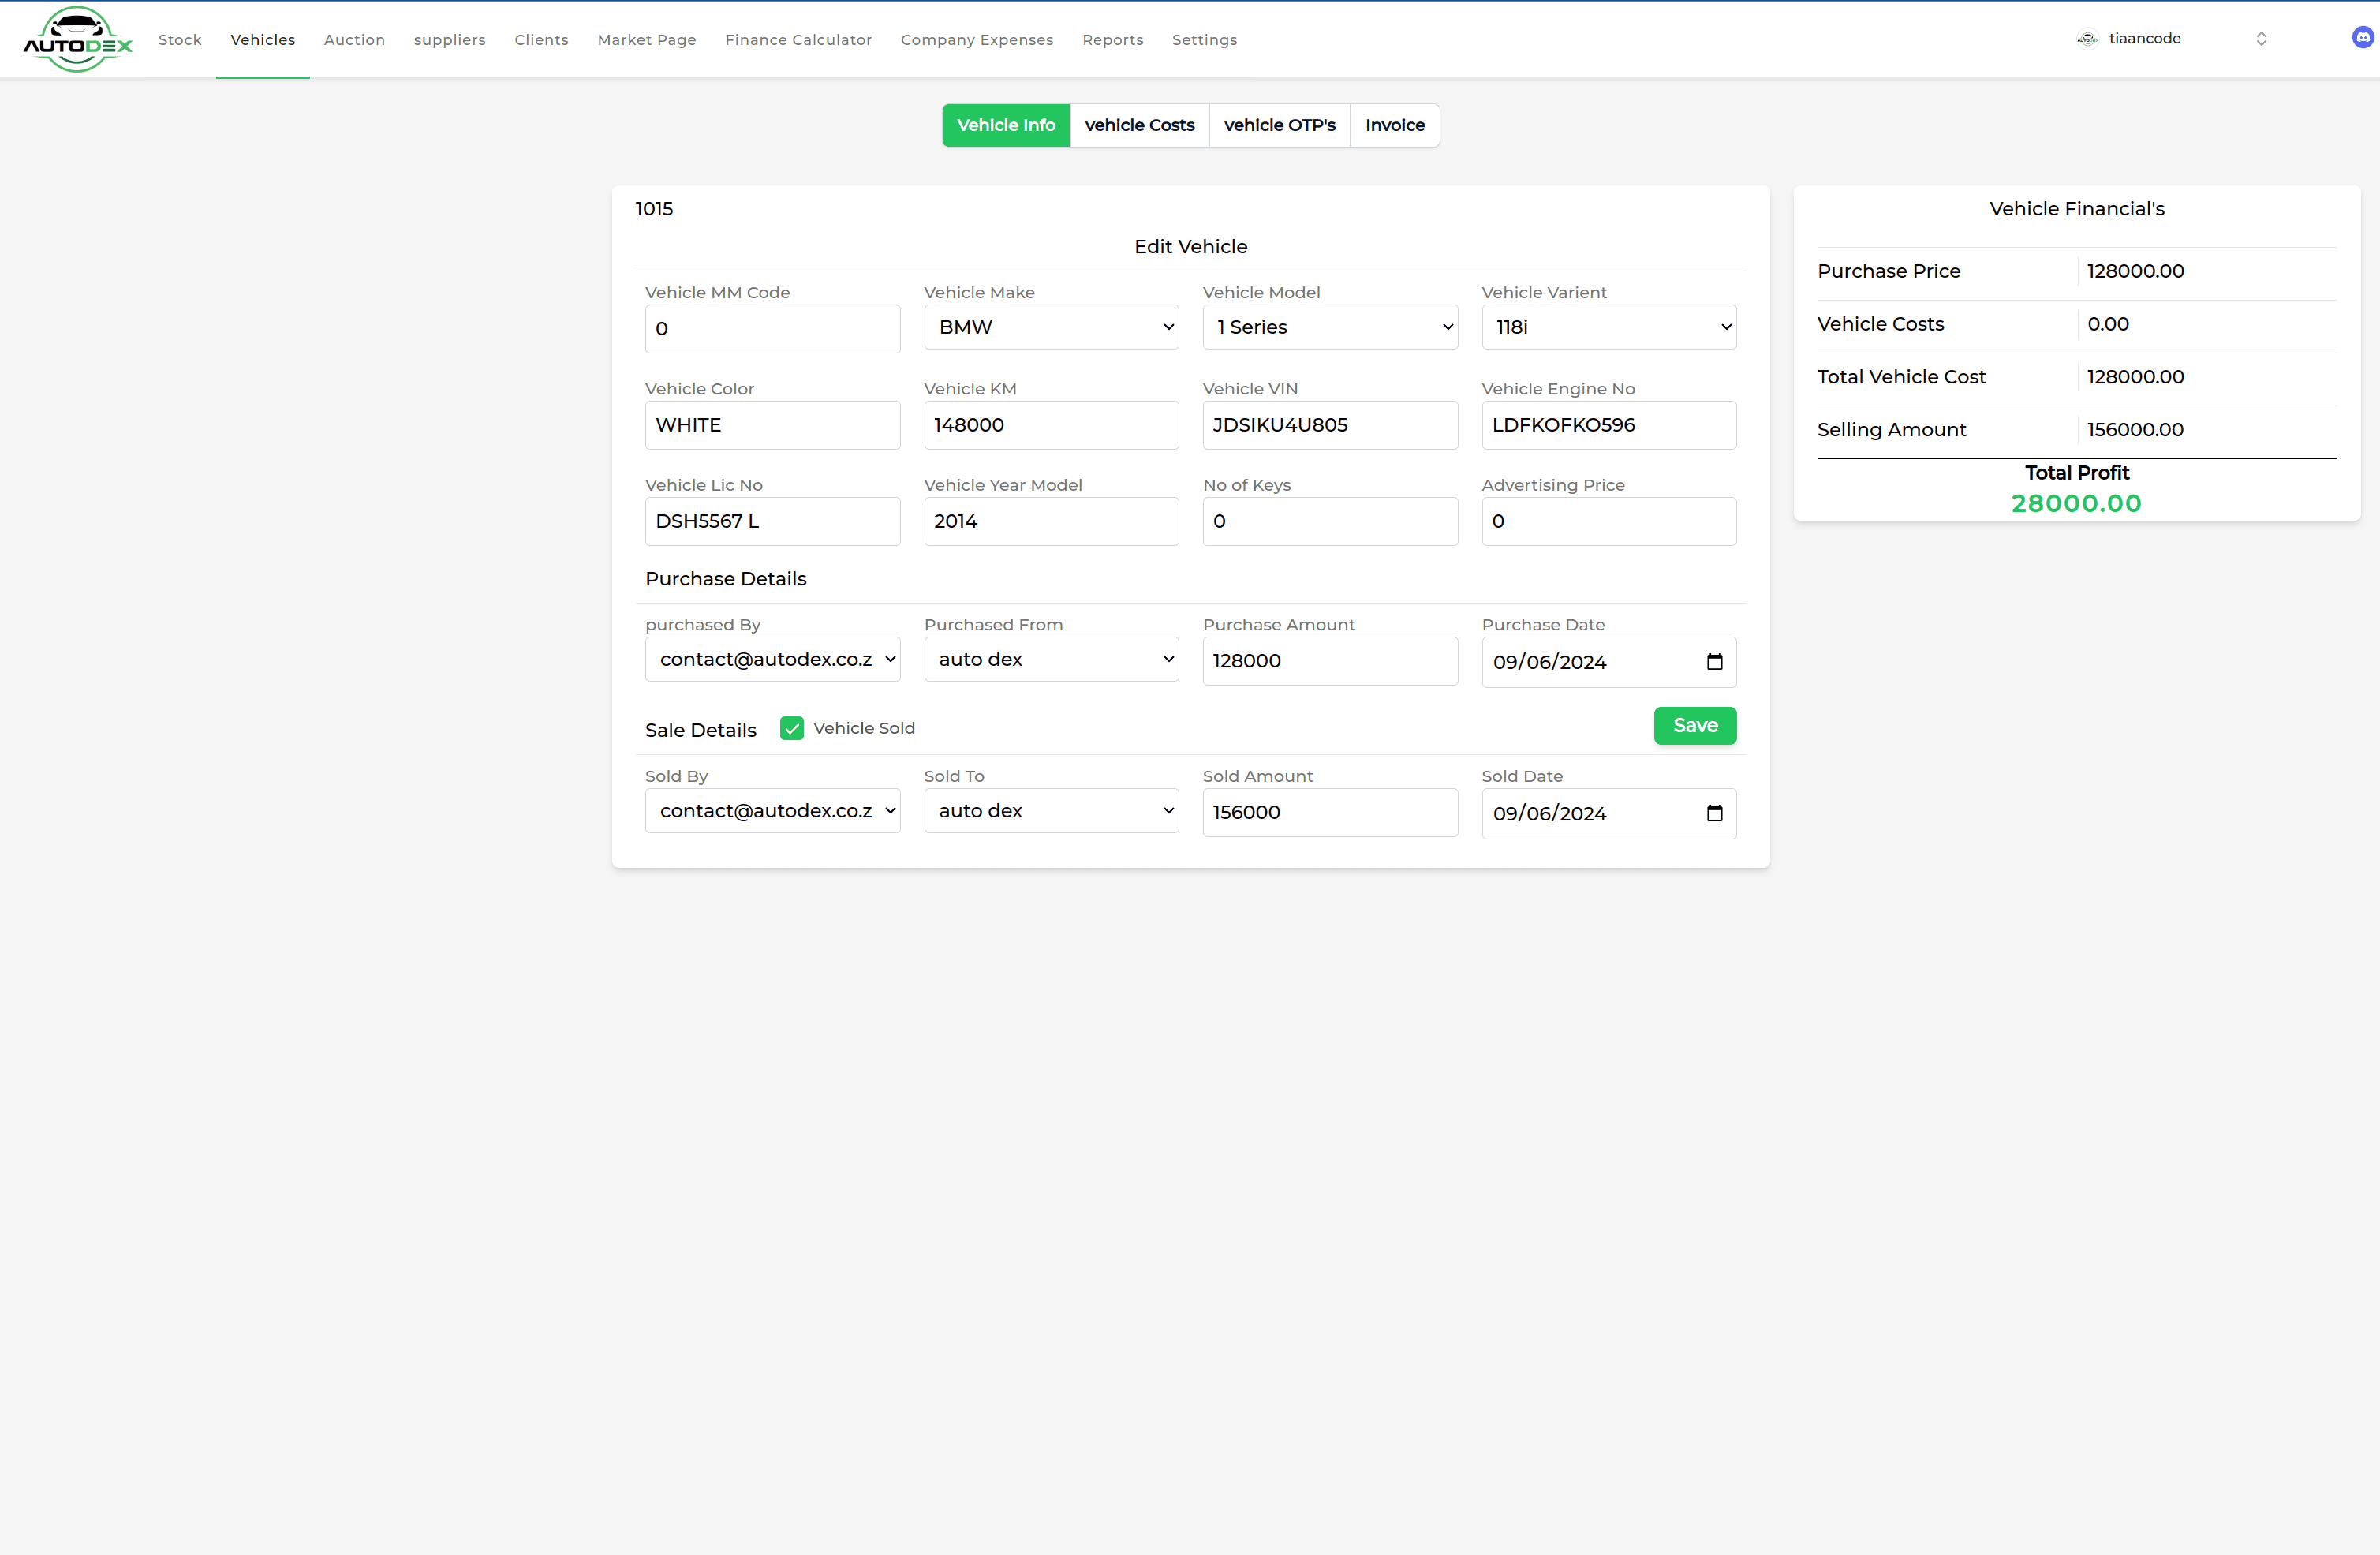
Task: Open the Clients page
Action: pyautogui.click(x=541, y=40)
